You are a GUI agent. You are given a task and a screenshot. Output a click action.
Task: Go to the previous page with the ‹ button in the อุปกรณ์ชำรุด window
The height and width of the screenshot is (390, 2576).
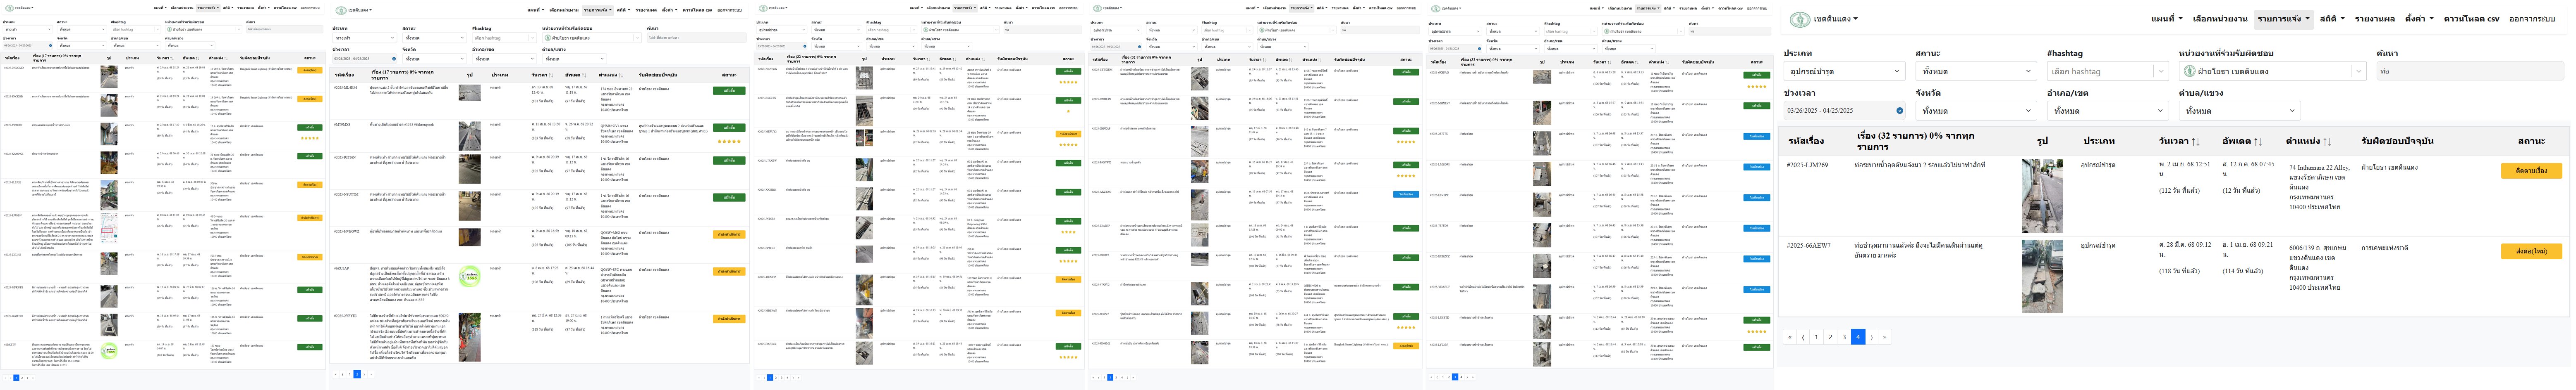coord(1803,337)
